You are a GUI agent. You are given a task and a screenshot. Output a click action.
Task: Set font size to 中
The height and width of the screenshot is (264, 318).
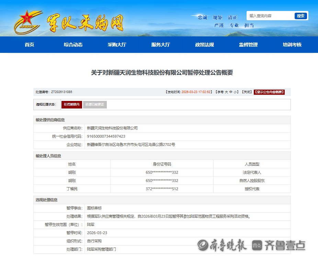tap(231, 92)
